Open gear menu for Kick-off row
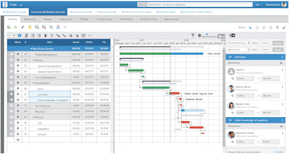Screen dimensions: 289x155 [18, 134]
